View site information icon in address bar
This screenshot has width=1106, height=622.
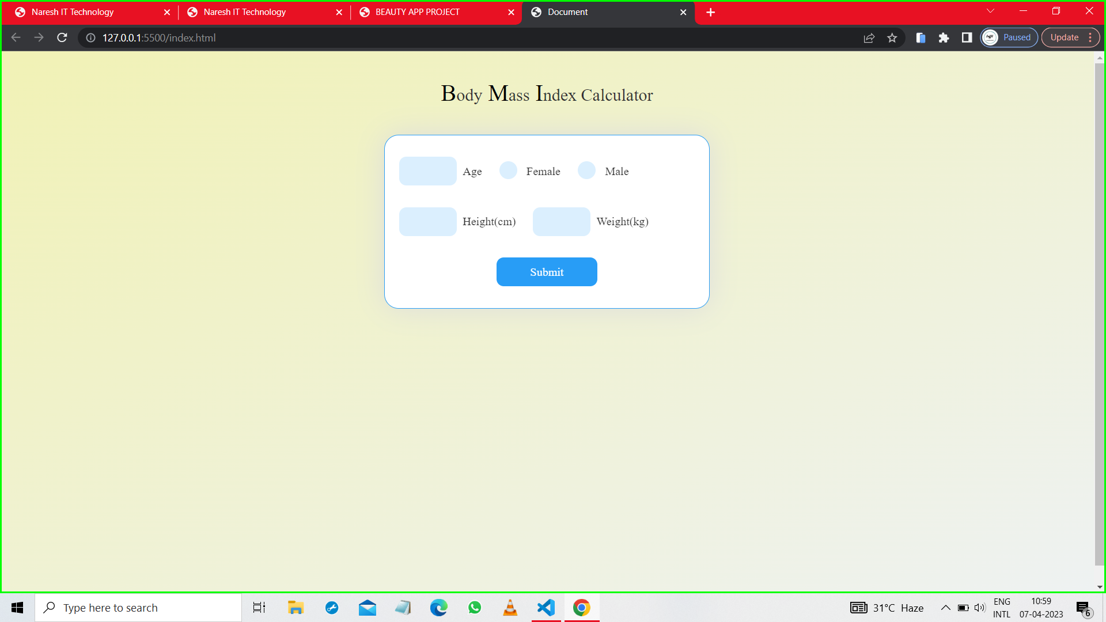click(90, 38)
